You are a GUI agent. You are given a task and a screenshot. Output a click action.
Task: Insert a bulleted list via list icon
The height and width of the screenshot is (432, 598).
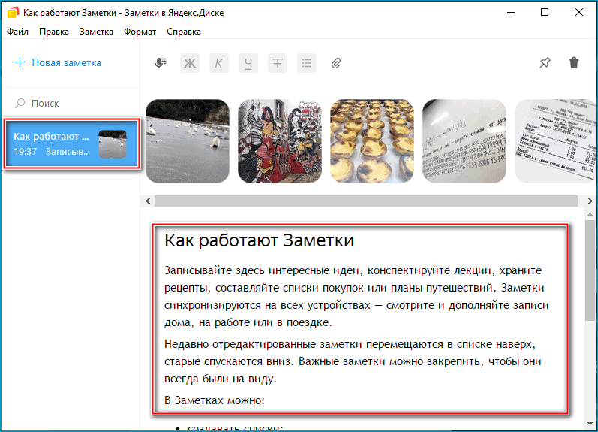tap(307, 63)
